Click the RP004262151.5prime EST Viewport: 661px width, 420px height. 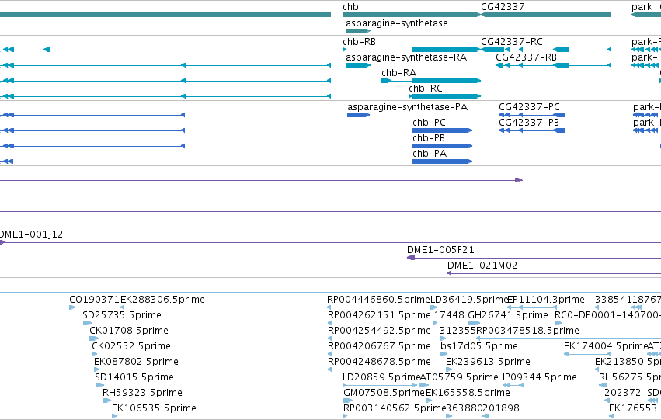tap(329, 323)
